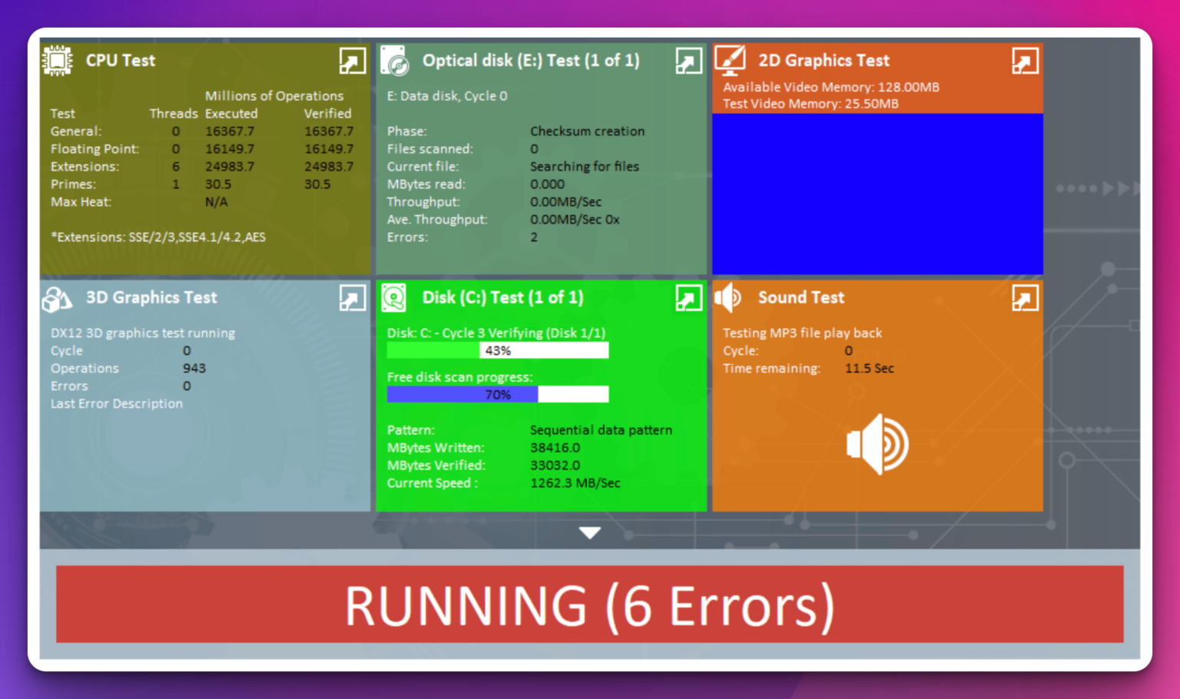Click the CPU chip icon in CPU Test
The height and width of the screenshot is (699, 1180).
(x=57, y=61)
